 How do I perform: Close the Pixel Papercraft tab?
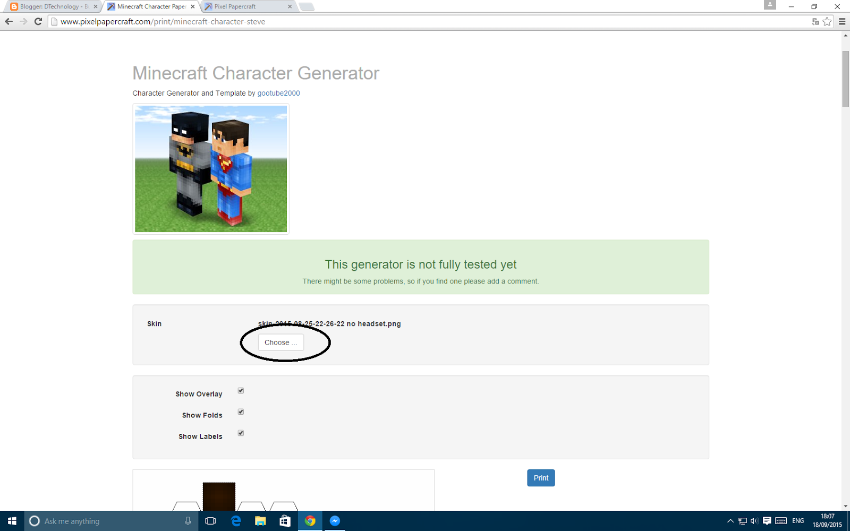point(290,7)
